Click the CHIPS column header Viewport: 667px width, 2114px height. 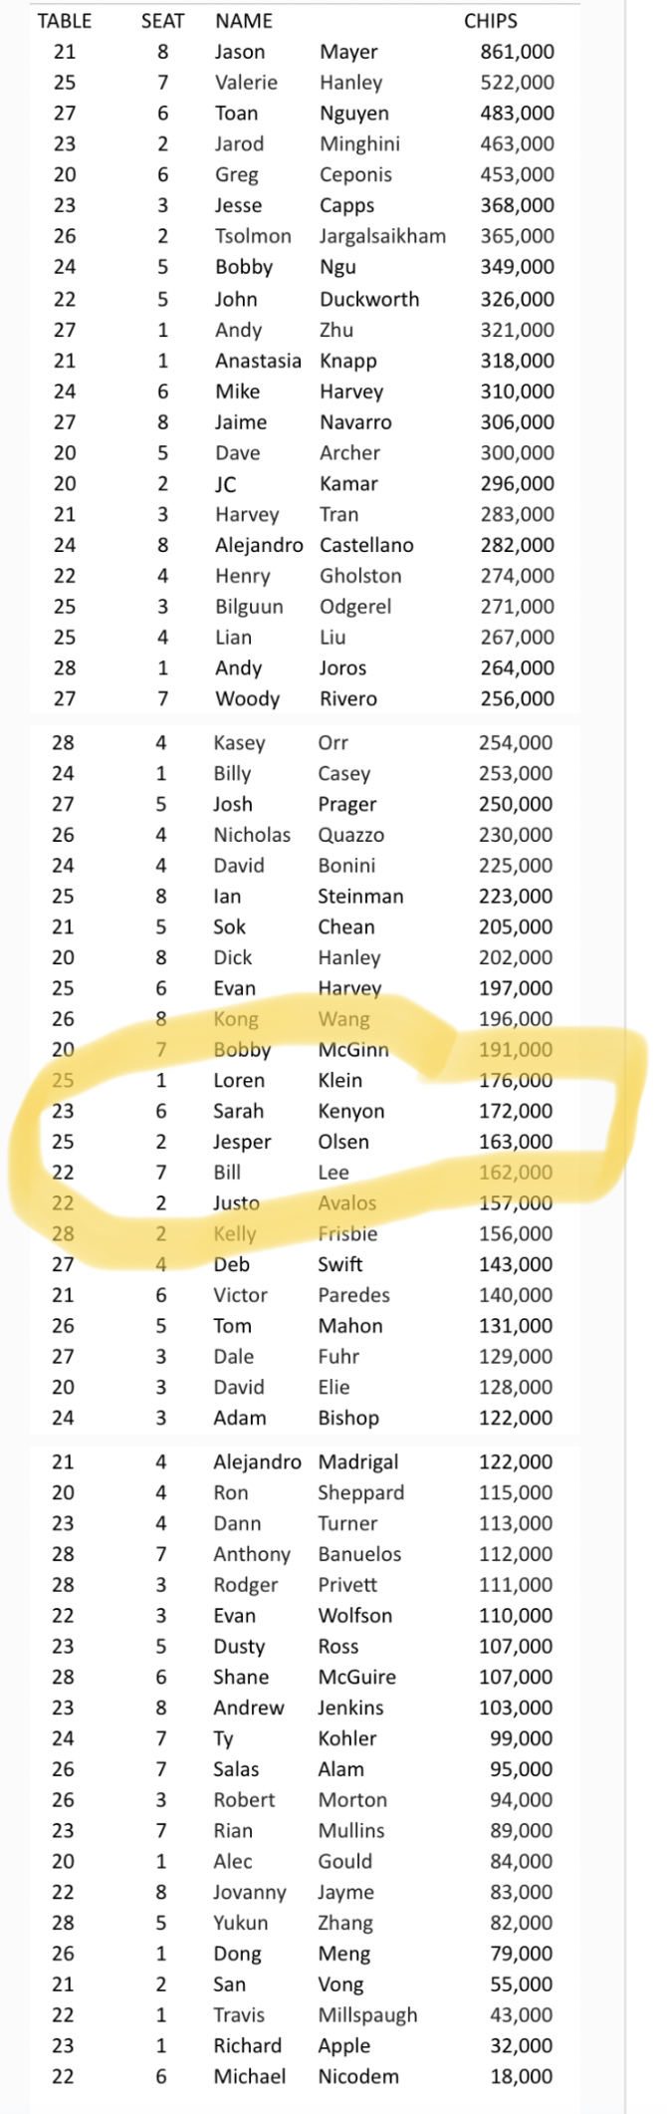coord(491,21)
